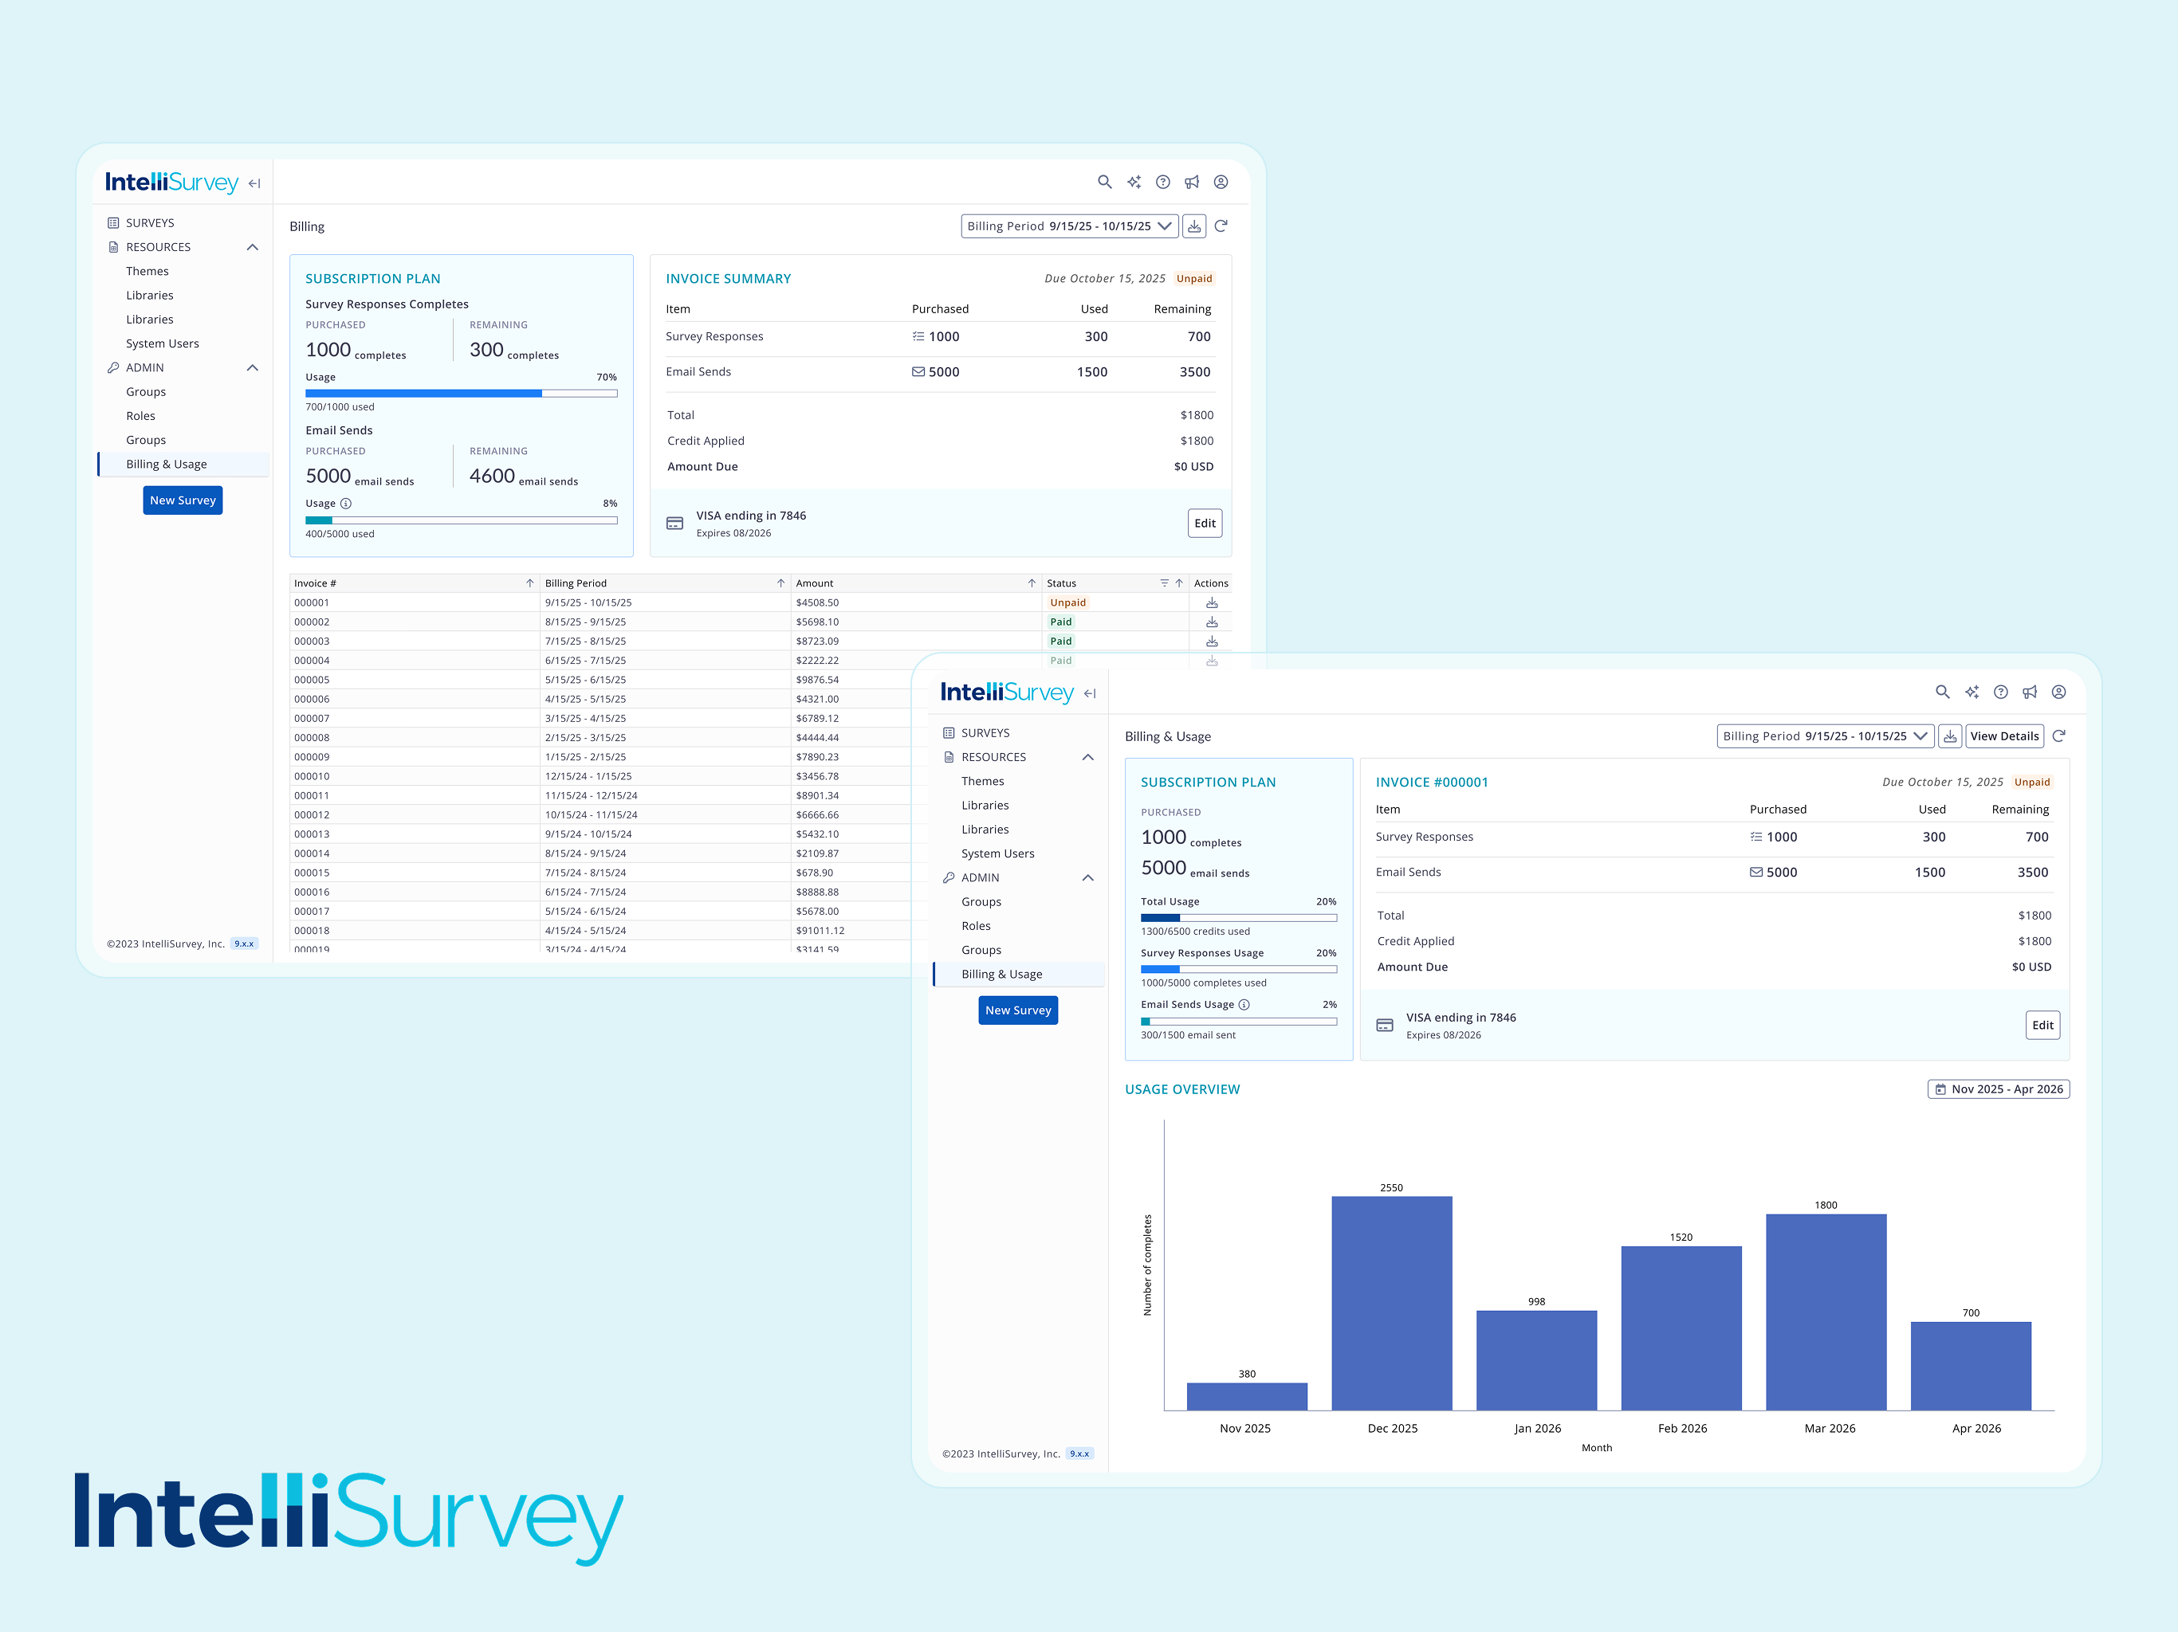Viewport: 2178px width, 1632px height.
Task: Sort by Invoice # column arrow
Action: [529, 583]
